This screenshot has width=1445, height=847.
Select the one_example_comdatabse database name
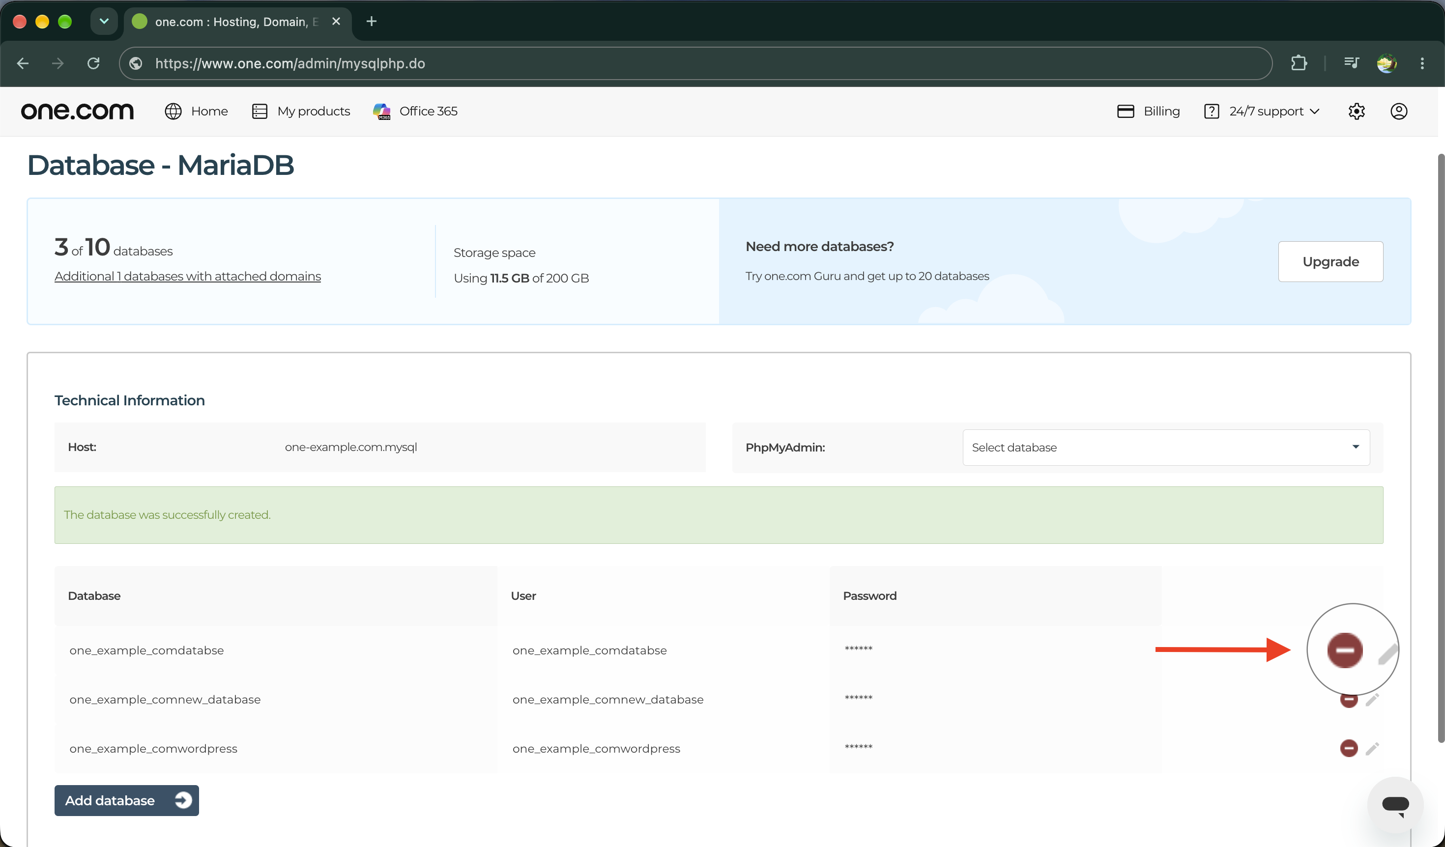coord(147,650)
